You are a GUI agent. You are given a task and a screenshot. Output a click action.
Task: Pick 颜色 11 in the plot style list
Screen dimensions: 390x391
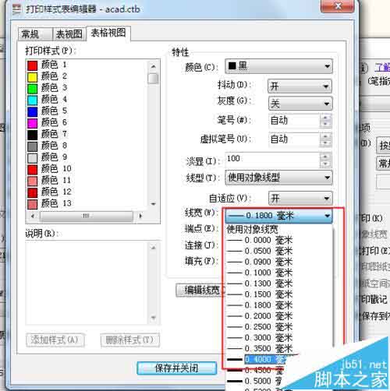pos(49,181)
